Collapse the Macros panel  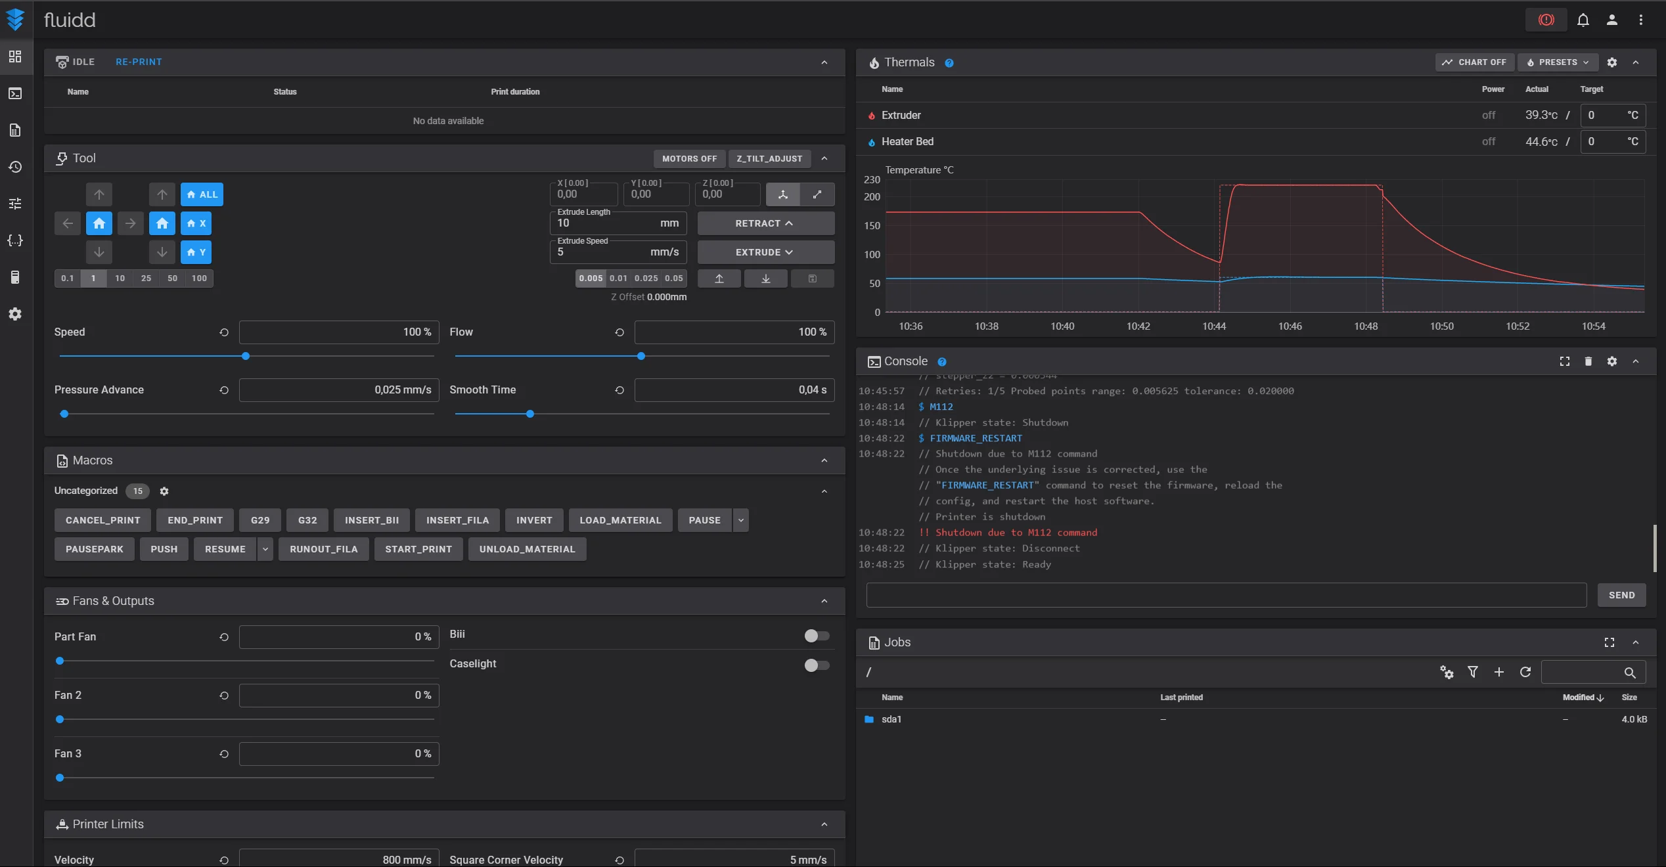coord(824,460)
